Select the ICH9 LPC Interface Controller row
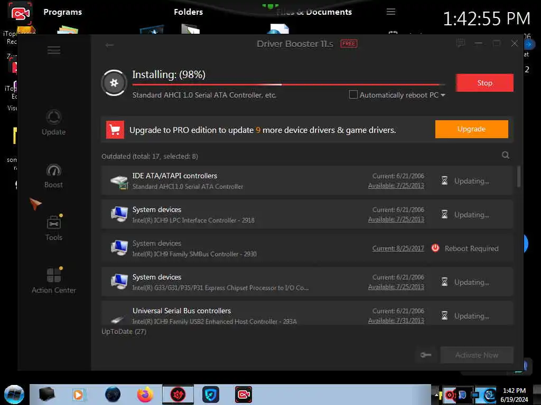This screenshot has height=405, width=541. [307, 215]
